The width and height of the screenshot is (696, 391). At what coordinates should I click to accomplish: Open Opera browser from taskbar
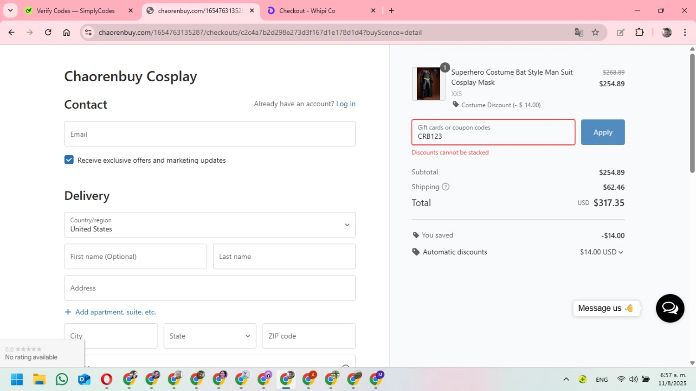click(x=106, y=379)
